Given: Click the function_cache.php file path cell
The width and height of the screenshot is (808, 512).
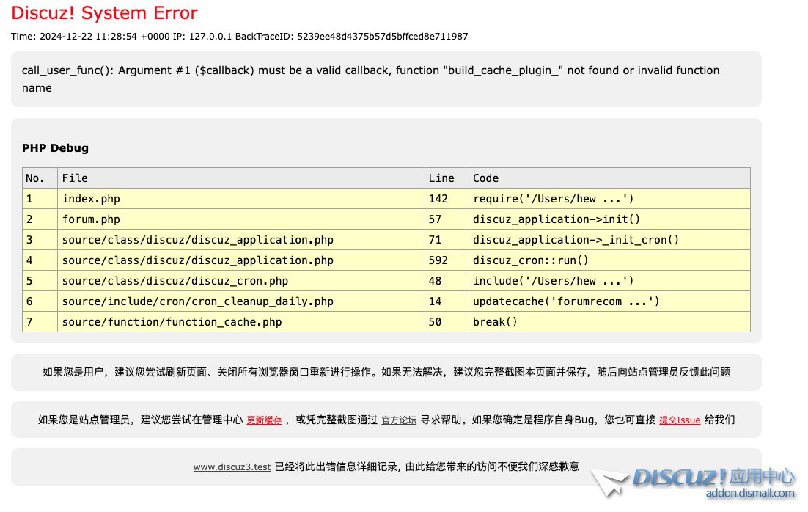Looking at the screenshot, I should [x=172, y=322].
